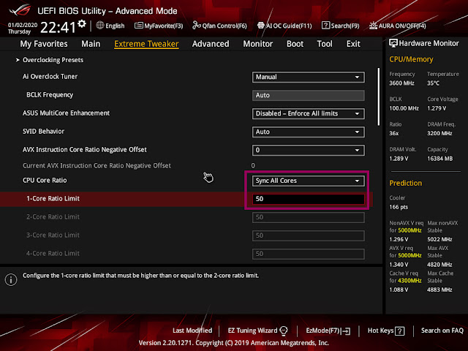Click the settings list vertical scrollbar
This screenshot has height=351, width=468.
[379, 97]
